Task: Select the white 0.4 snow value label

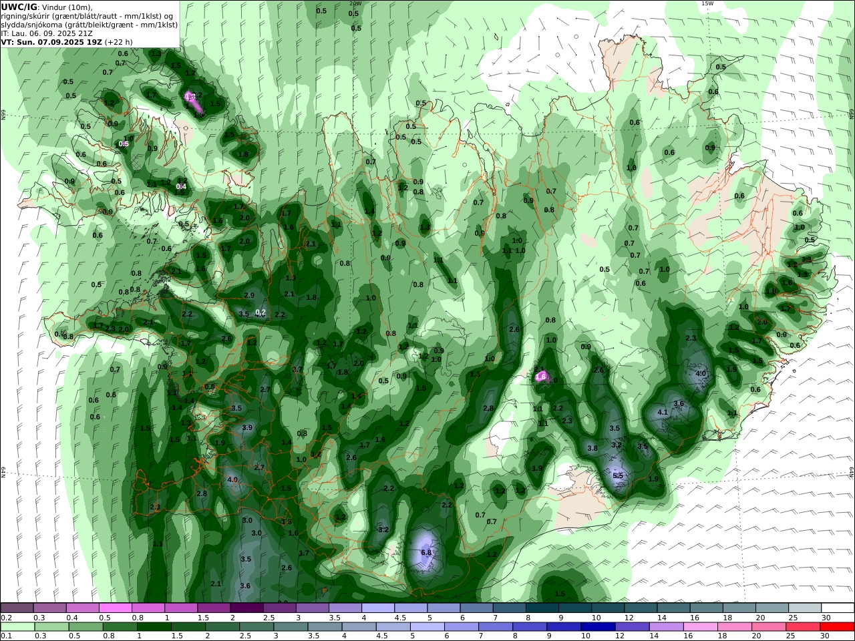Action: (181, 187)
